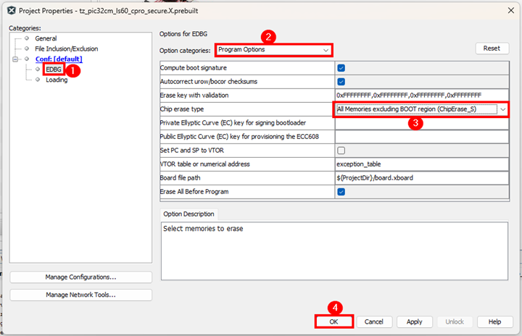Uncheck Autocorrect urow/bocor checksums

[341, 81]
